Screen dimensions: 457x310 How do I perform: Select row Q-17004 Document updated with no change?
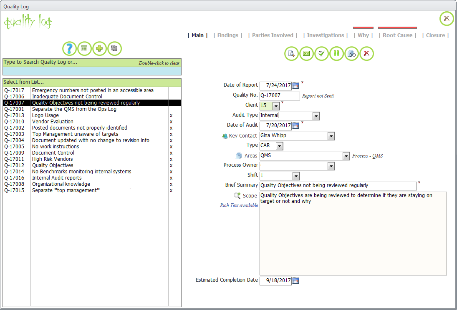coord(92,140)
